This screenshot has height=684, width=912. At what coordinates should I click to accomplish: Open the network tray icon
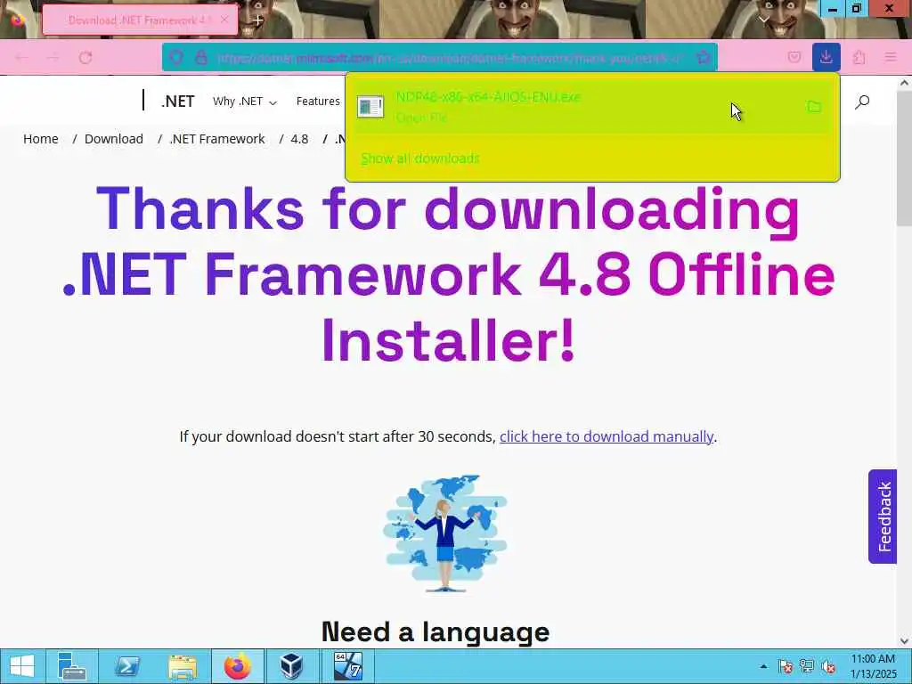click(807, 666)
